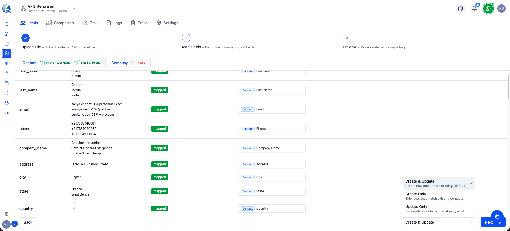The width and height of the screenshot is (510, 231).
Task: Open the sidebar settings gear icon
Action: 7,214
